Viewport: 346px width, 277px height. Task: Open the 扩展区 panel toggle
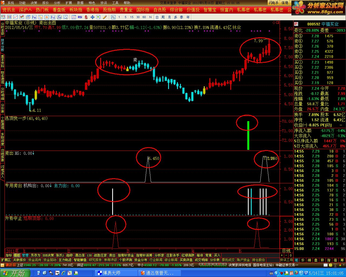coord(6,260)
